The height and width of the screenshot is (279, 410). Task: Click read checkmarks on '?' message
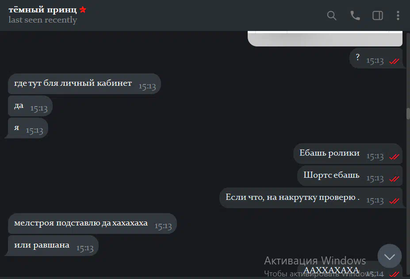394,61
